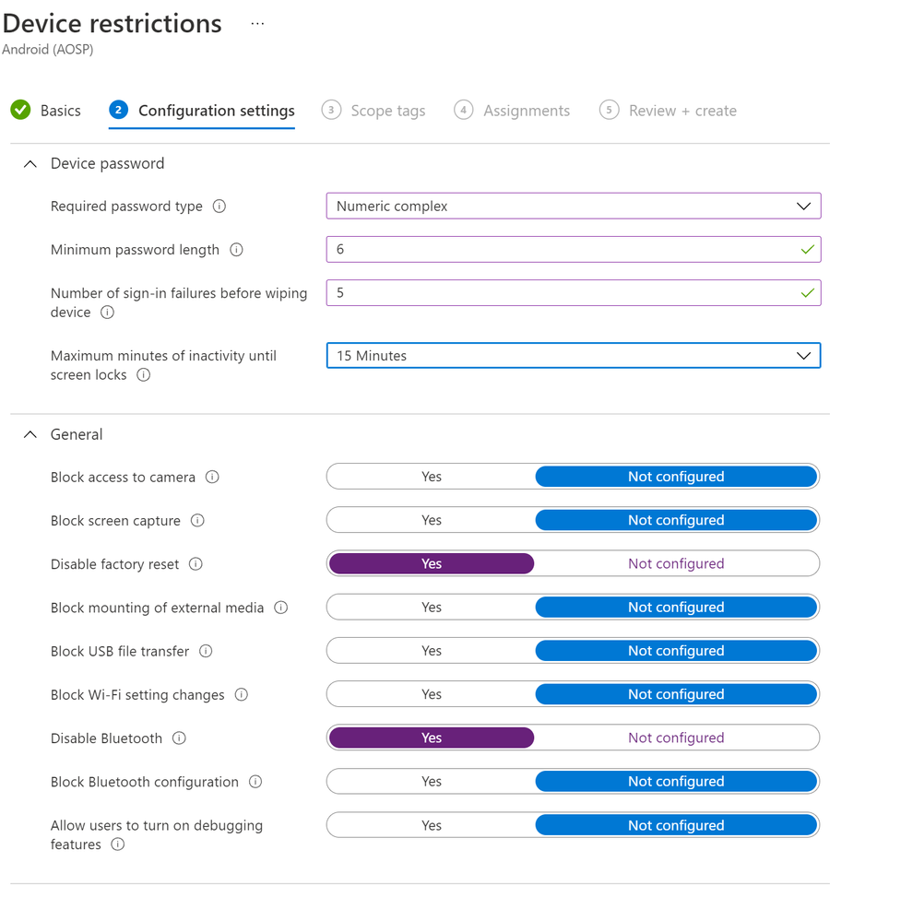Click Not configured for Allow debugging features

676,825
